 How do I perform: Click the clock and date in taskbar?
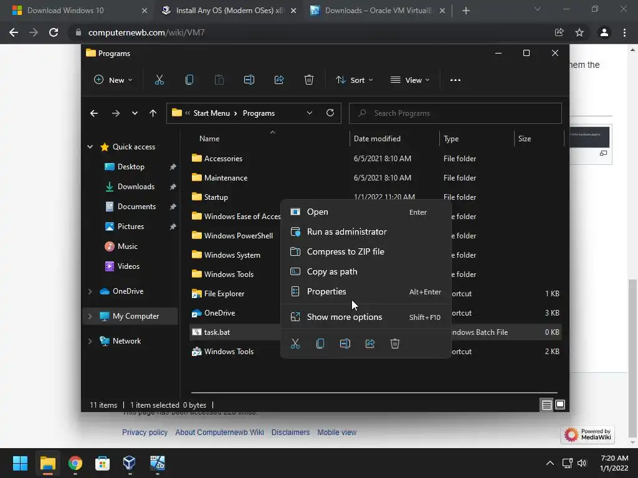point(614,463)
